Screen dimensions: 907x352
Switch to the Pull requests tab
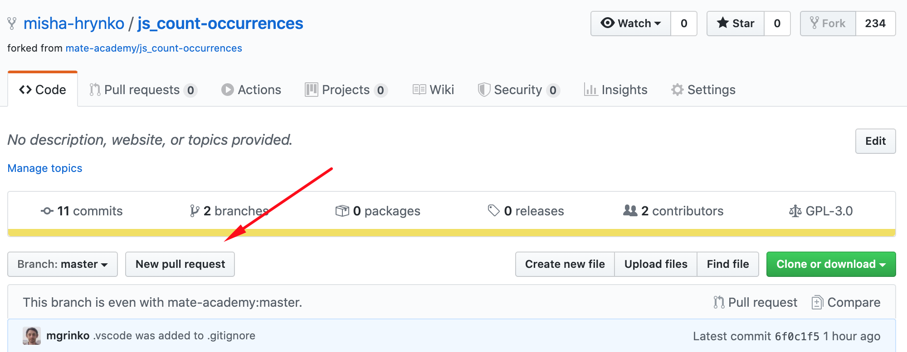click(x=143, y=90)
